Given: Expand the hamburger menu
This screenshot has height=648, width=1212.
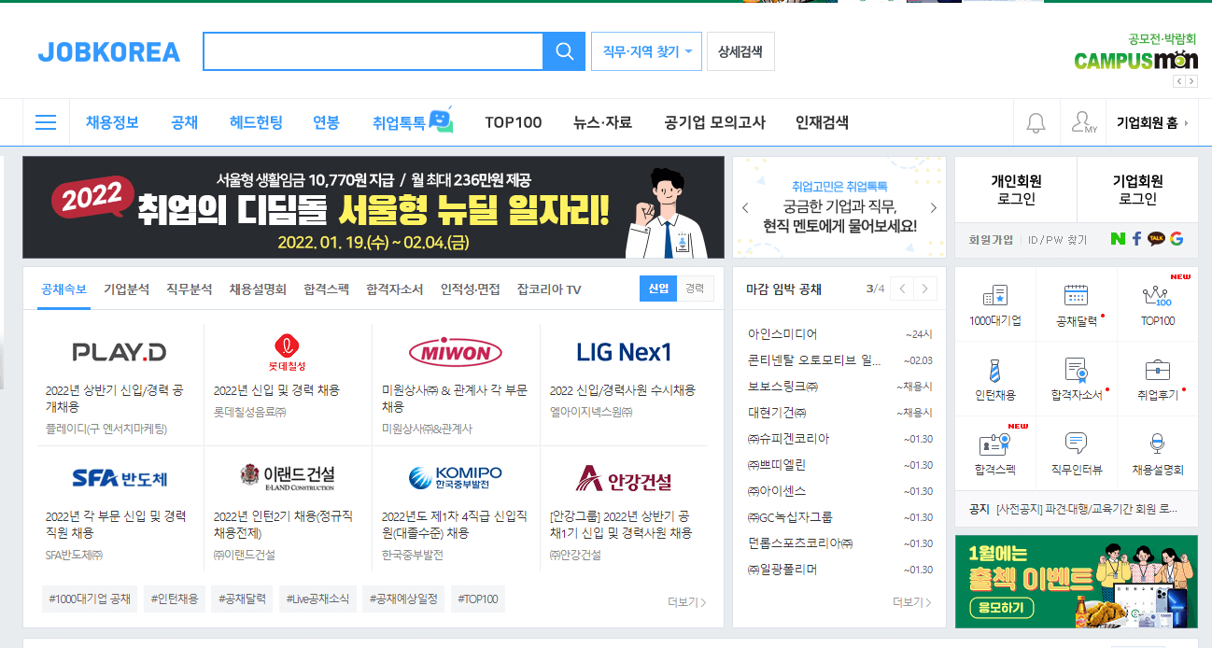Looking at the screenshot, I should pyautogui.click(x=45, y=121).
